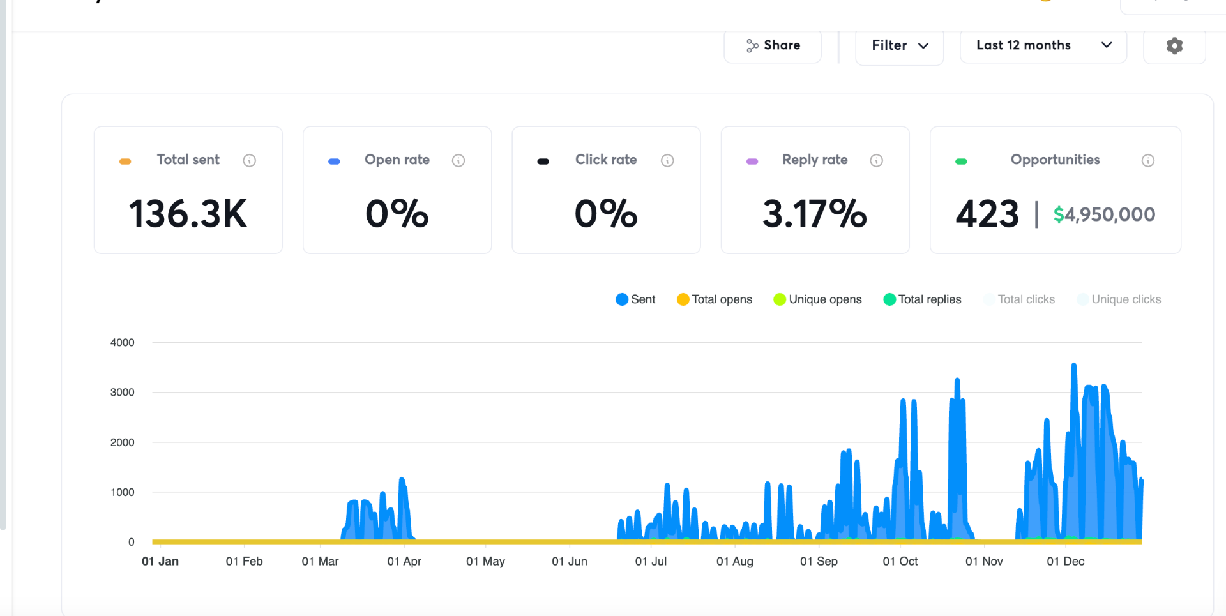The width and height of the screenshot is (1226, 616).
Task: Click the Click rate info icon
Action: [667, 160]
